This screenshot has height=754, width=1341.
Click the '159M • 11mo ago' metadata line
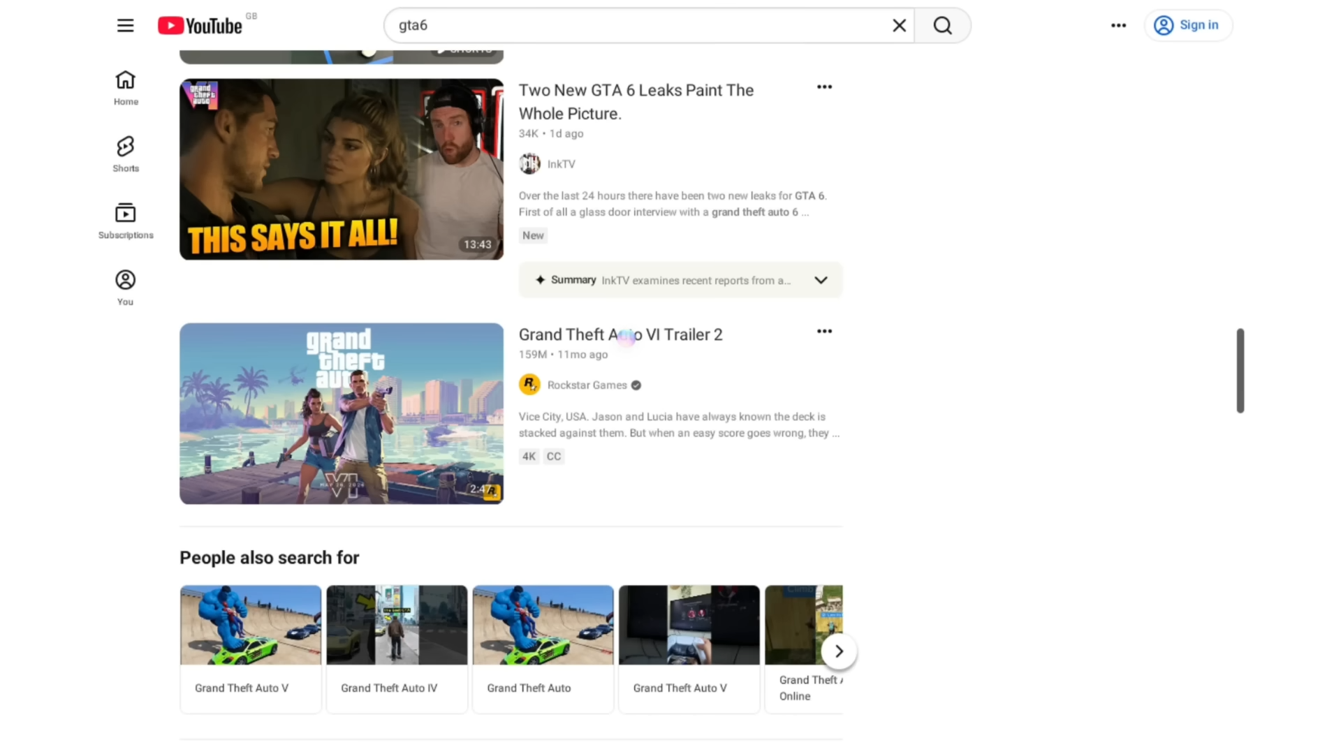563,355
